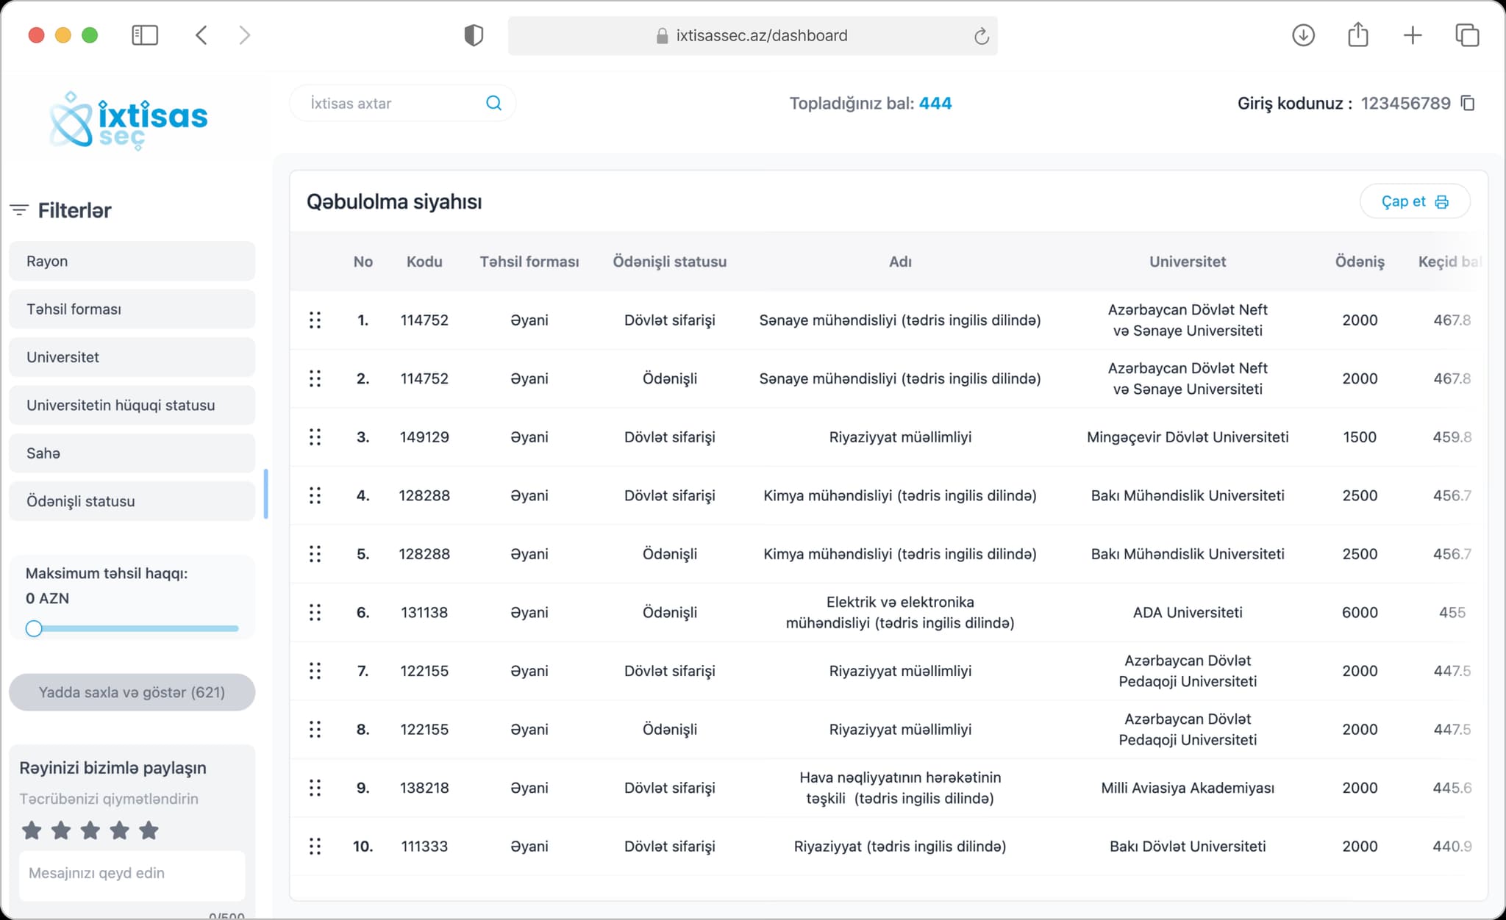Click the Filterlər heading
This screenshot has width=1506, height=920.
click(74, 211)
